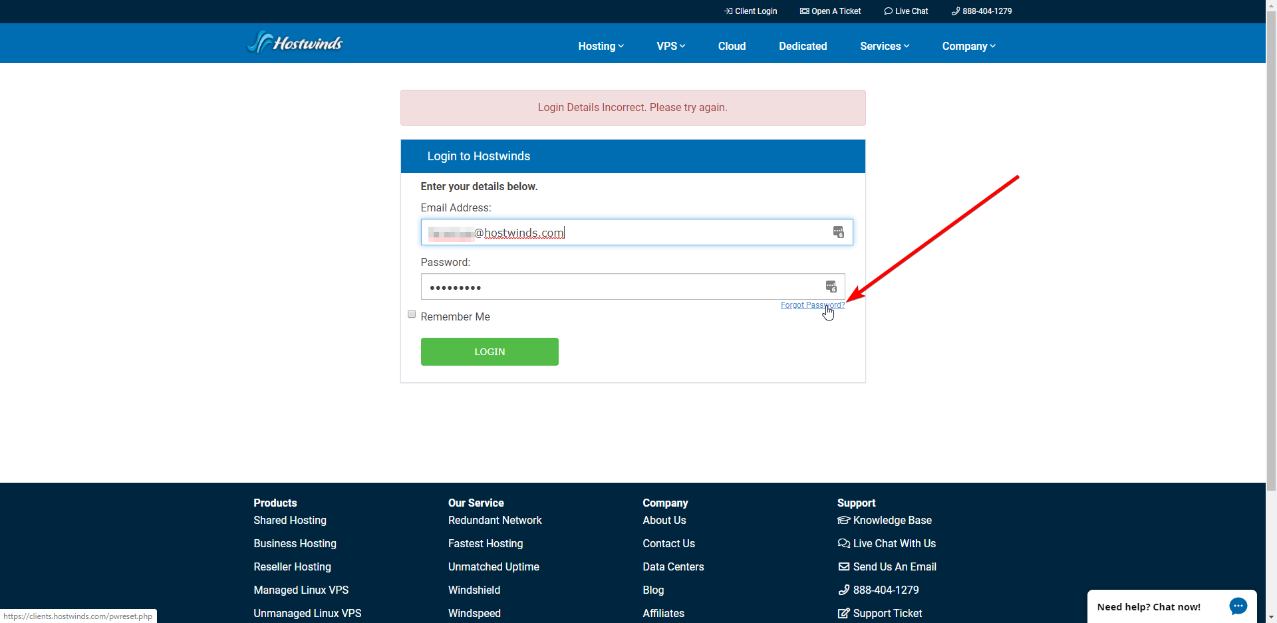Open the Cloud menu item
This screenshot has width=1277, height=623.
pyautogui.click(x=732, y=46)
